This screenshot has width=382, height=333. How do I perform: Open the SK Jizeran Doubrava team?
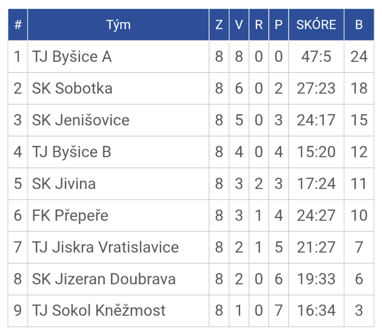tap(103, 279)
